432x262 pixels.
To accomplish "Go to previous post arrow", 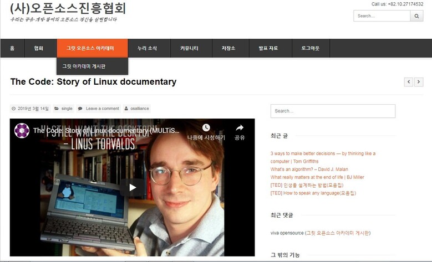I will (409, 82).
